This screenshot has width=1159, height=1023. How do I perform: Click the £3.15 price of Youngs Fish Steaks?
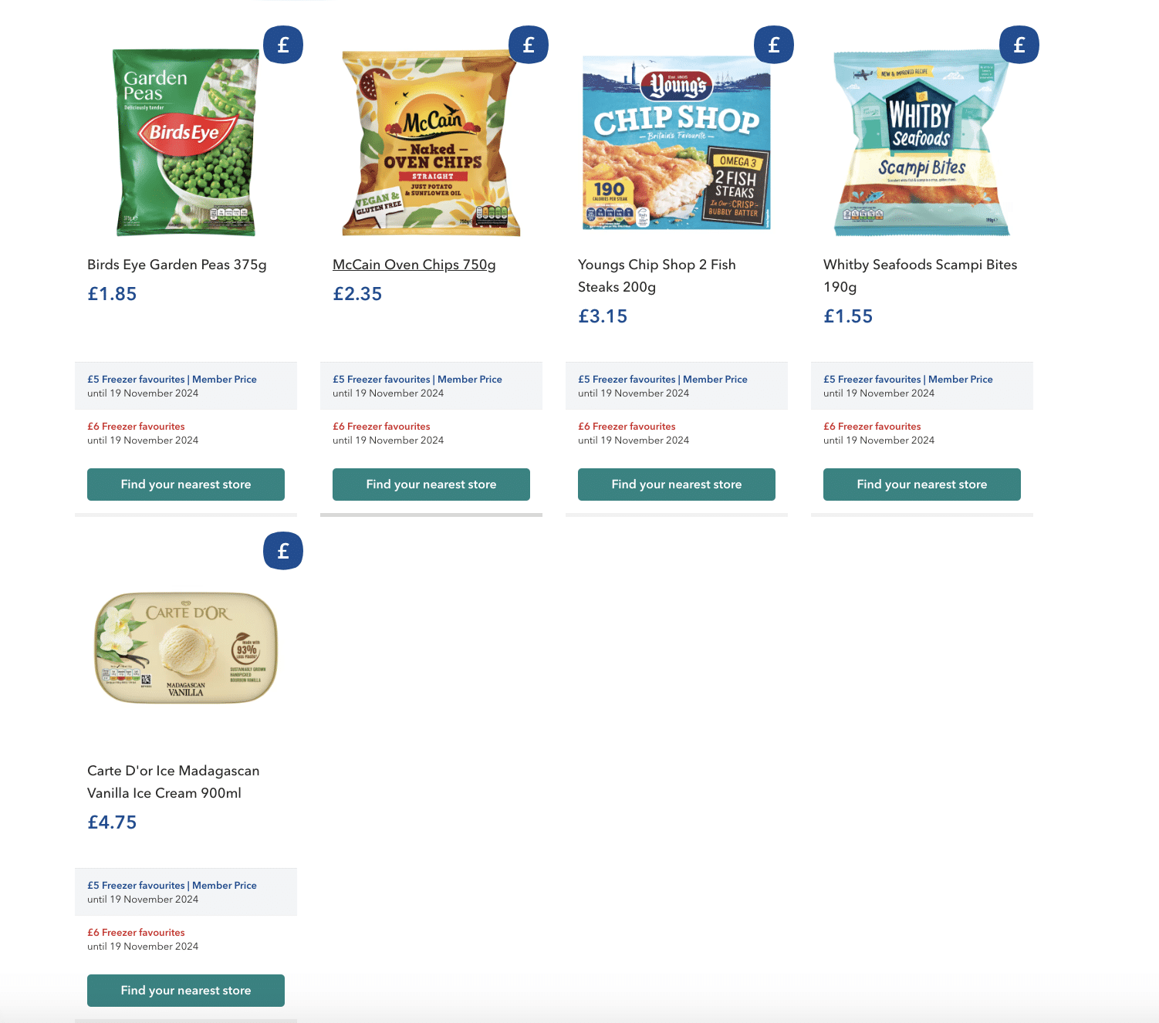[x=603, y=316]
